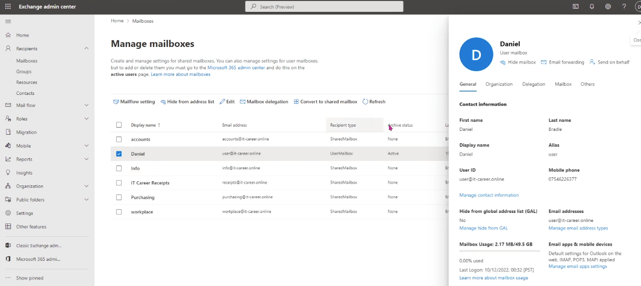
Task: Click Hide mailbox in Daniel's panel
Action: (518, 62)
